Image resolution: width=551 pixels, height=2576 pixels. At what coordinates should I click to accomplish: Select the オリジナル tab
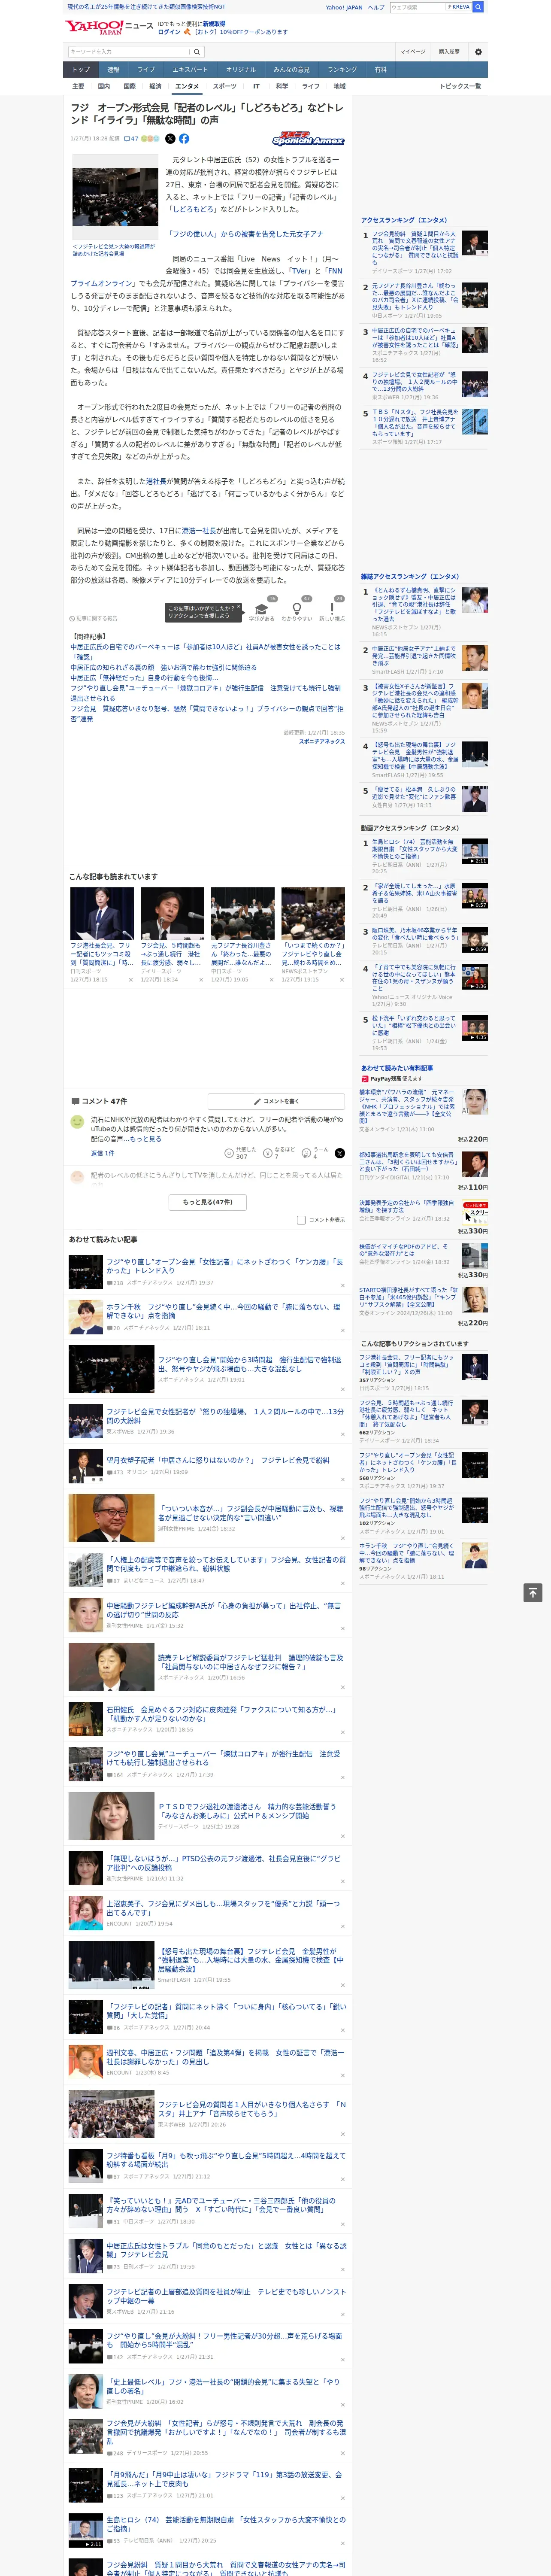[x=241, y=69]
